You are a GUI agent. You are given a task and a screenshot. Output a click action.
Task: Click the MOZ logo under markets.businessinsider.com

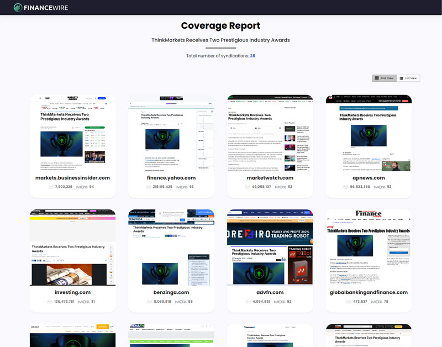[x=82, y=187]
